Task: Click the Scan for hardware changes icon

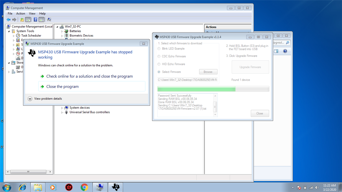Action: click(x=49, y=20)
